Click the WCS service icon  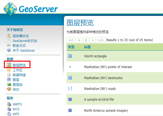click(x=9, y=109)
